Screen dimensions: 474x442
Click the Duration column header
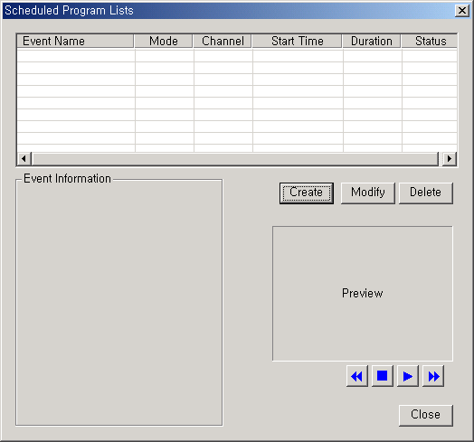[372, 41]
